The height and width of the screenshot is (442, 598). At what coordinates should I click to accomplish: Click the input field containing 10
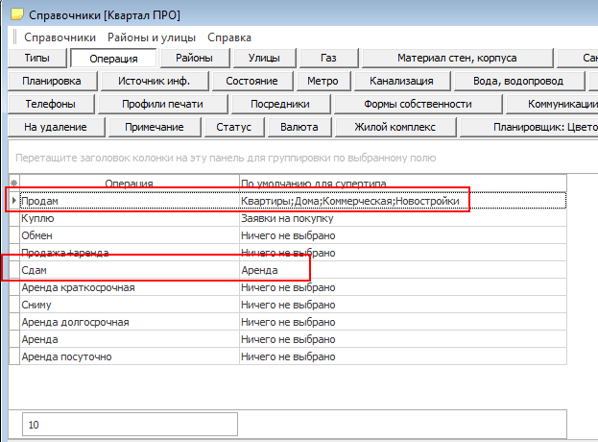click(x=129, y=424)
